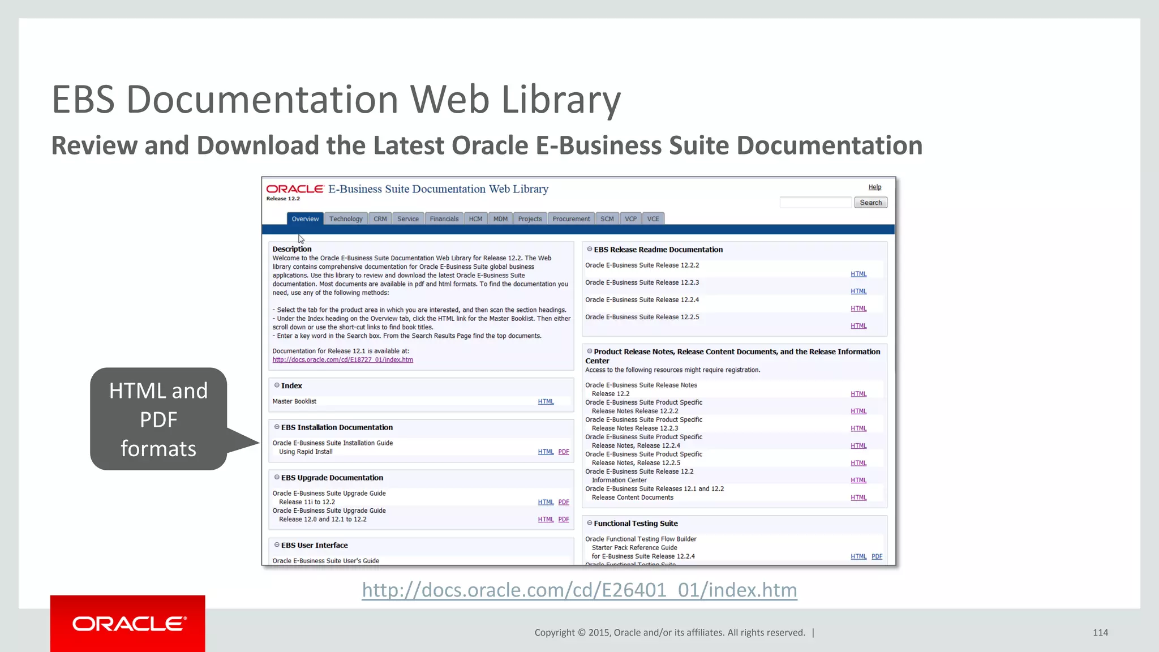Image resolution: width=1159 pixels, height=652 pixels.
Task: Open Master Booklist HTML link
Action: 546,402
